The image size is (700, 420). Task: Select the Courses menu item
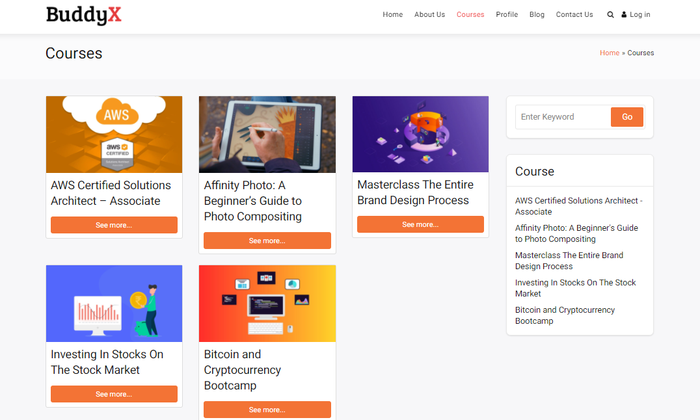[470, 14]
